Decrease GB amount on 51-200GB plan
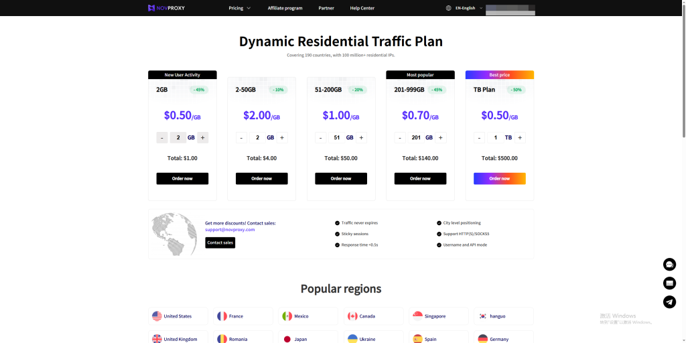This screenshot has height=343, width=686. [x=321, y=138]
